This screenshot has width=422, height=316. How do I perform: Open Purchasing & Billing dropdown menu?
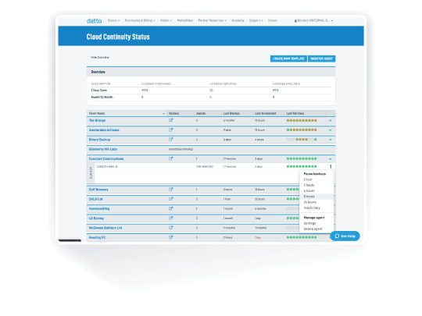pos(140,20)
